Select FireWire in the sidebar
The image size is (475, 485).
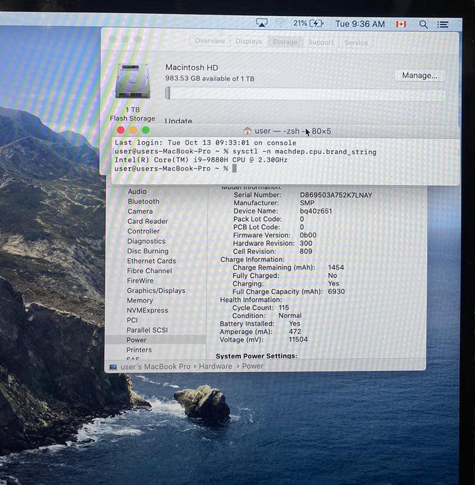coord(140,281)
